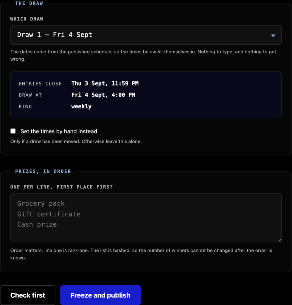Click the prizes textarea resize handle

[x=279, y=240]
